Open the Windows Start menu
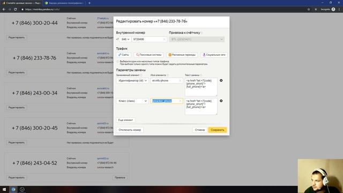The image size is (343, 193). [x=4, y=189]
